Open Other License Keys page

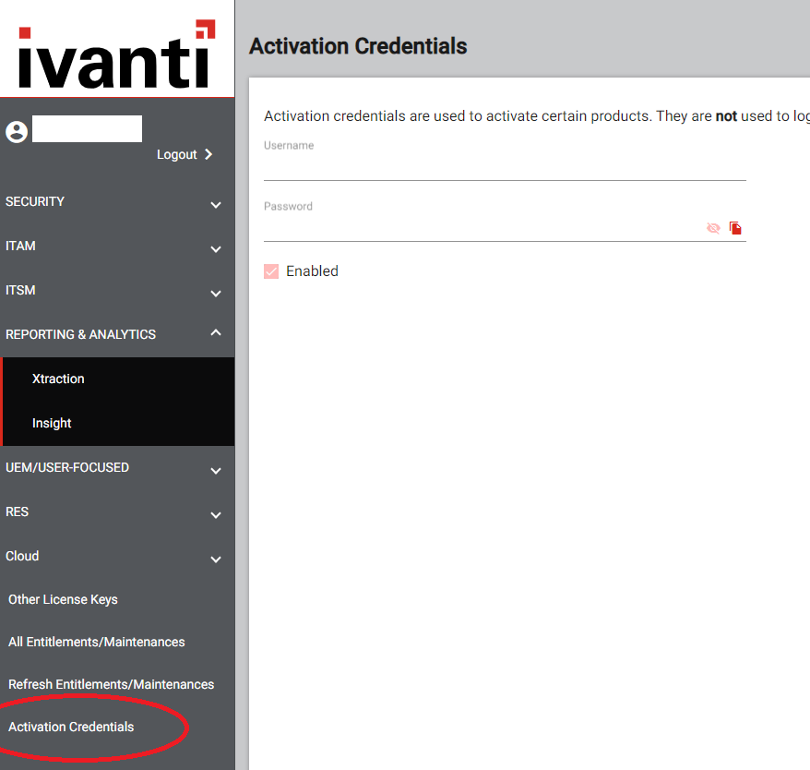point(63,599)
